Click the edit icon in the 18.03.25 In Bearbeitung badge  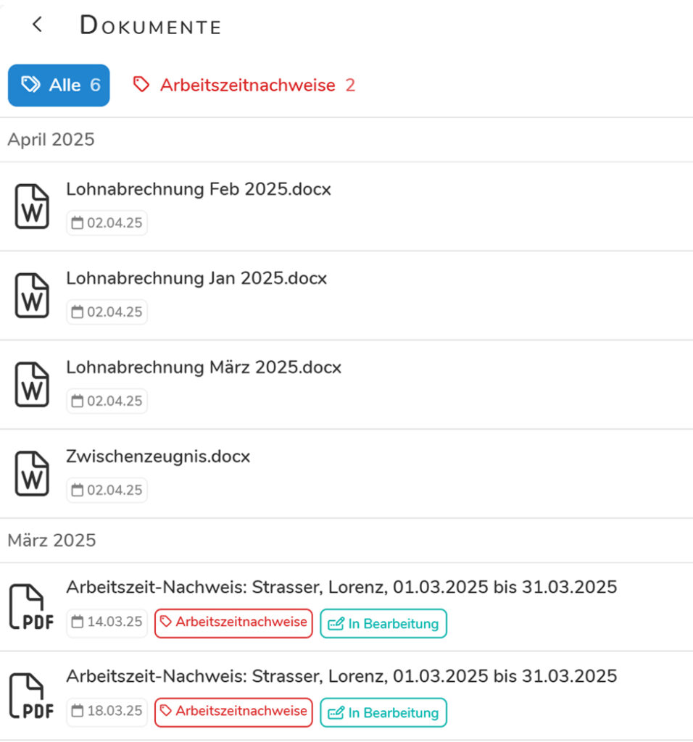coord(336,713)
